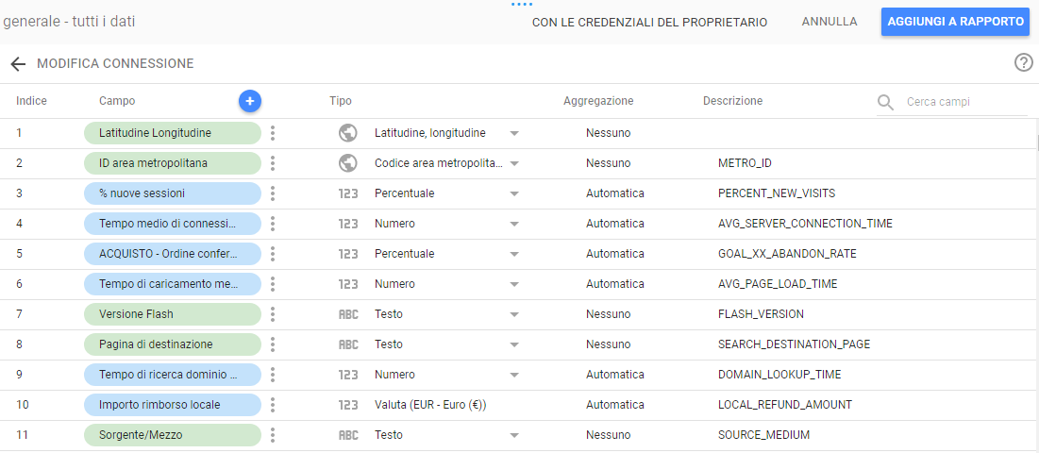Select the Importo rimborso locale field chip

point(172,405)
